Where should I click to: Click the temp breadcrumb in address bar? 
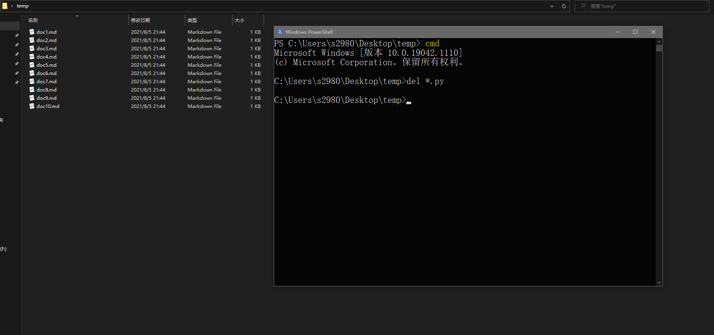pyautogui.click(x=23, y=6)
